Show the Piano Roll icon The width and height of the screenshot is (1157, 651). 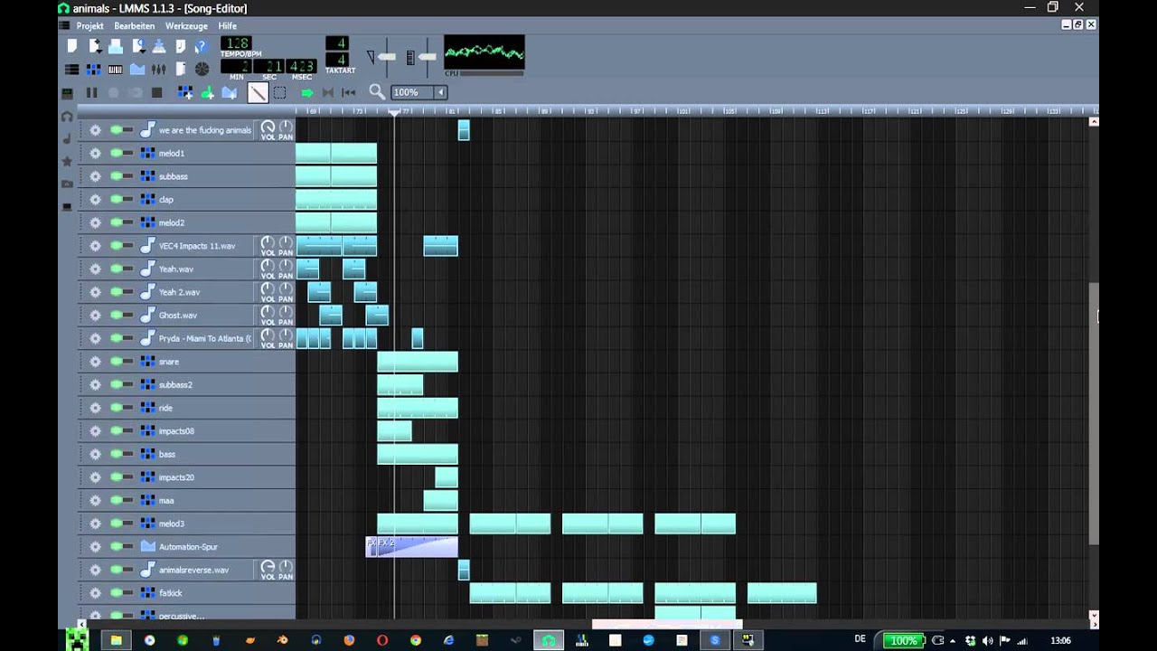(116, 70)
